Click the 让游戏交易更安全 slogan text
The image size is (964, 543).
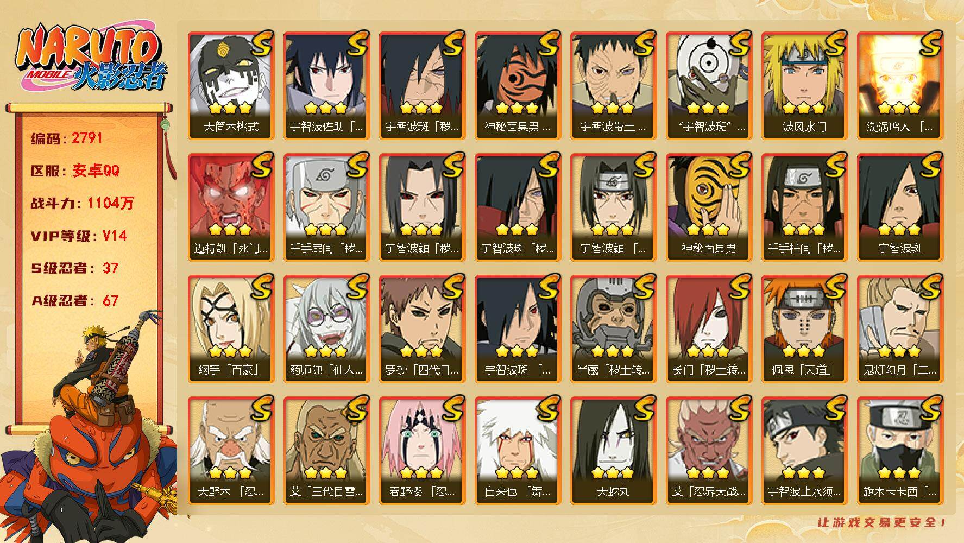click(x=883, y=522)
